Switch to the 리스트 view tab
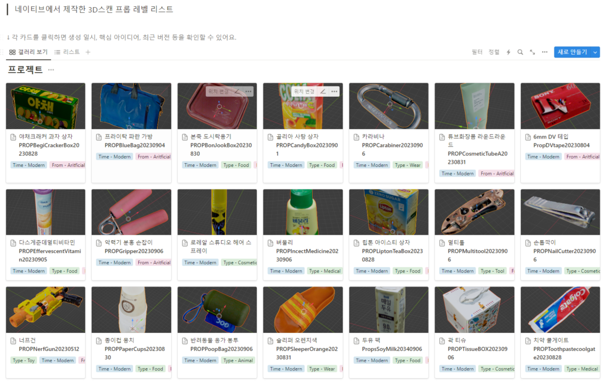The width and height of the screenshot is (602, 381). tap(67, 52)
